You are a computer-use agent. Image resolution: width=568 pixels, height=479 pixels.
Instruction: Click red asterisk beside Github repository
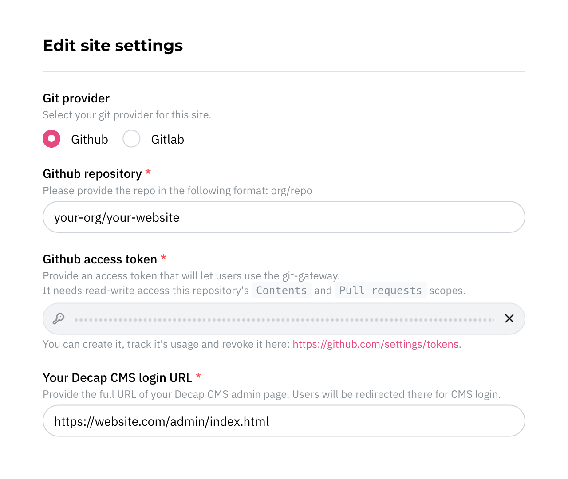148,172
